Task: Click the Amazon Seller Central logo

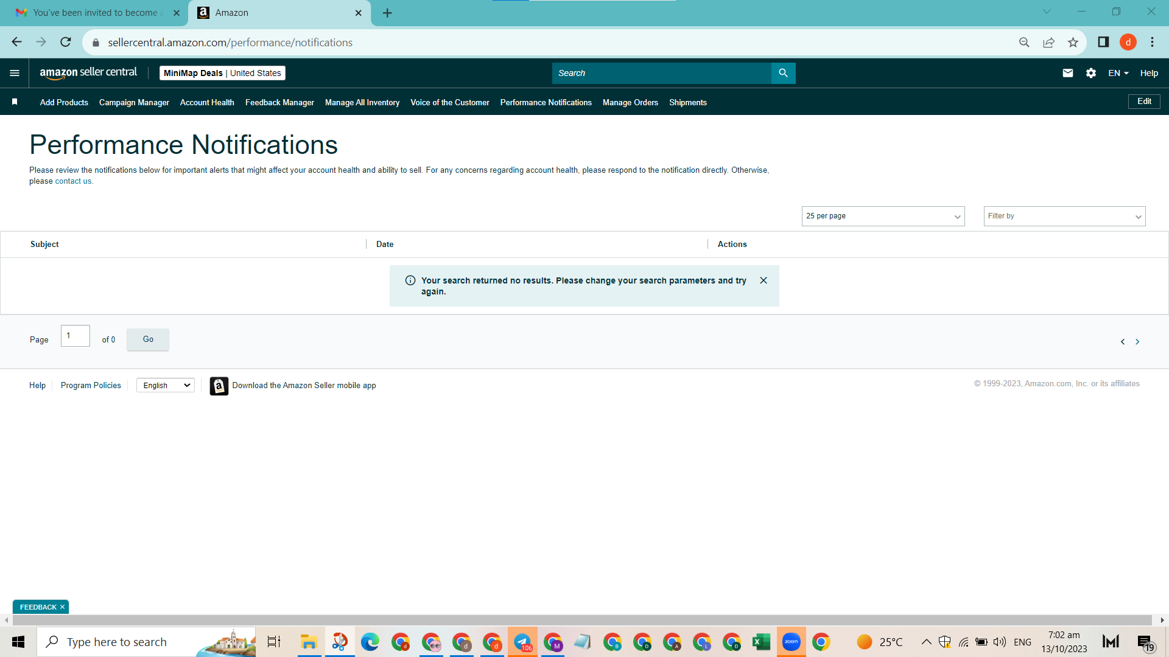Action: (88, 73)
